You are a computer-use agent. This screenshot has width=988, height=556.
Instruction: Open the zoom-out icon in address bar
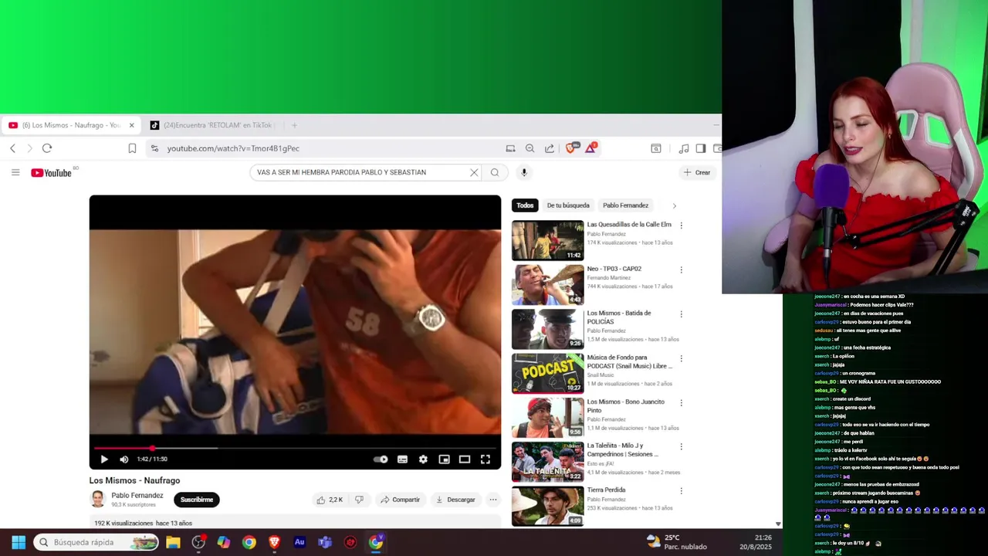(x=530, y=148)
